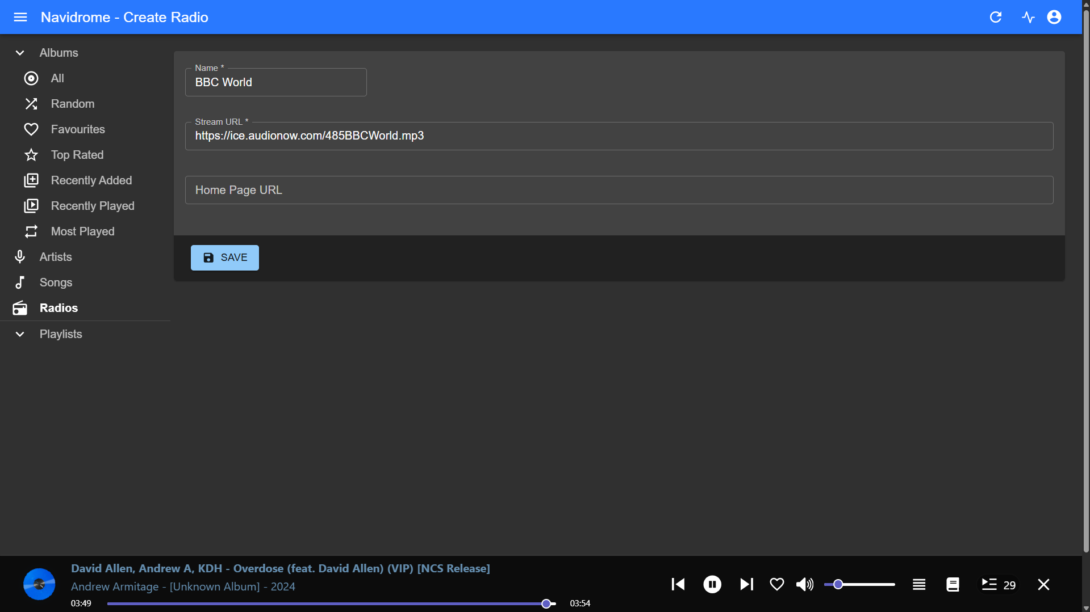Open the currently playing song title link

click(x=280, y=568)
